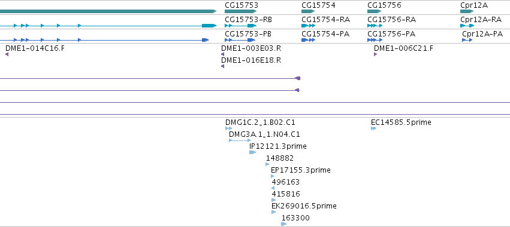
Task: Select the 148882 EST arrow
Action: [x=267, y=164]
